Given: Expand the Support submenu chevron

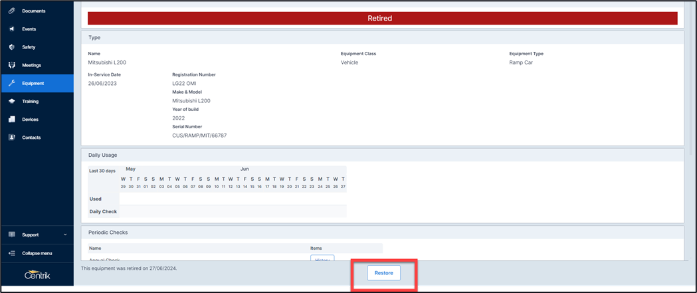Looking at the screenshot, I should 65,235.
